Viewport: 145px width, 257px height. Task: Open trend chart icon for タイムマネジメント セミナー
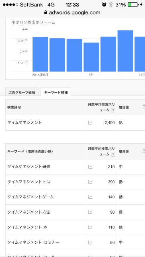point(90,243)
